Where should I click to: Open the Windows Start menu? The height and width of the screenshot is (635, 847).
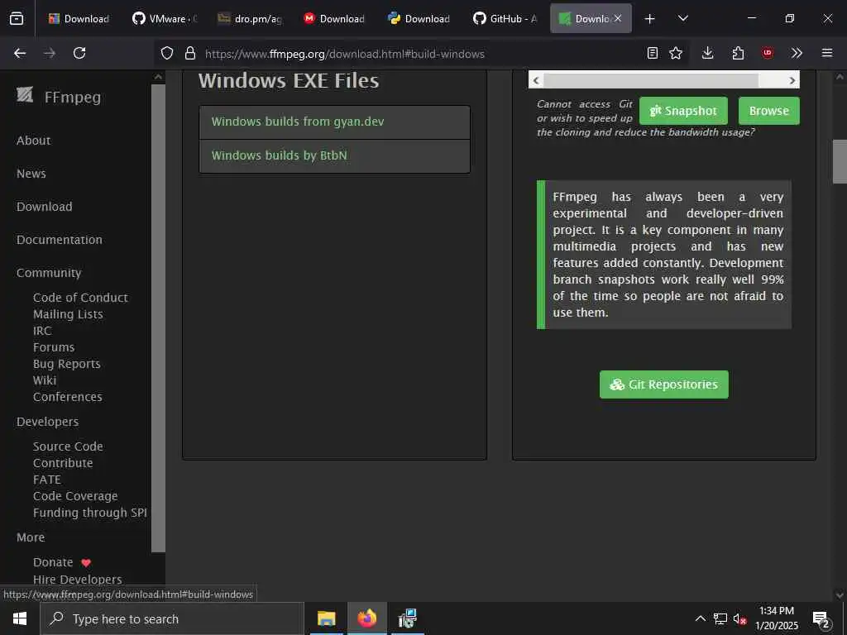click(x=20, y=618)
